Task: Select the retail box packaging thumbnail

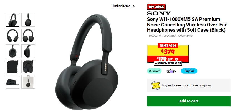Action: (x=28, y=82)
